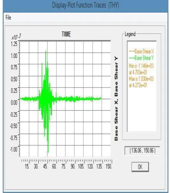Click the orange Base Shear X line swatch

(x=131, y=51)
